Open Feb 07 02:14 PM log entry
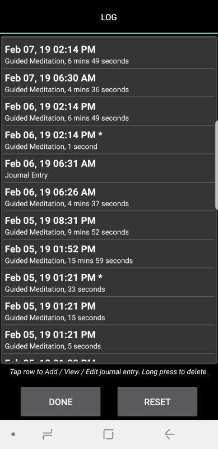 coord(109,55)
